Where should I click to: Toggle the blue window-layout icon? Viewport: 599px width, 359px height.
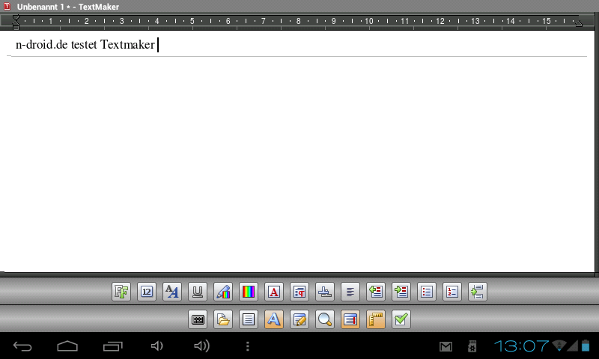350,319
